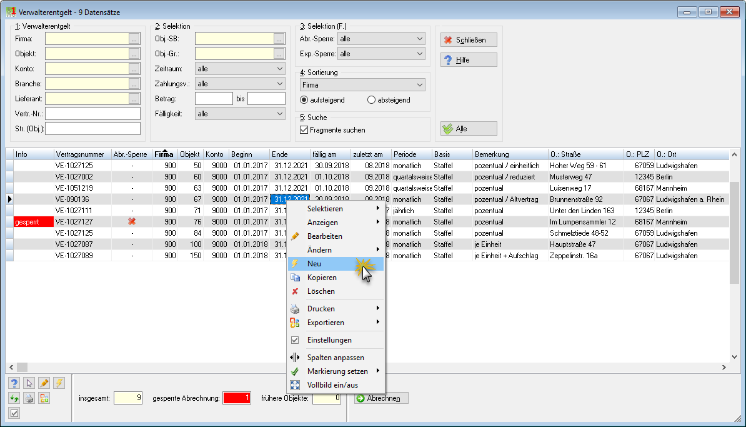Expand the Exportieren submenu

click(x=336, y=323)
